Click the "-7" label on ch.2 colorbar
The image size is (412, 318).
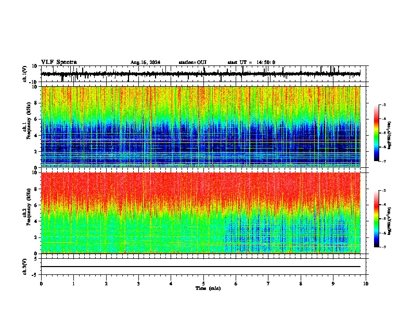tap(384, 247)
